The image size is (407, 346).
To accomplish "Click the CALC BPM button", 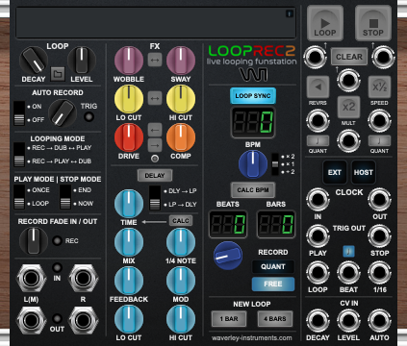I will pyautogui.click(x=253, y=190).
